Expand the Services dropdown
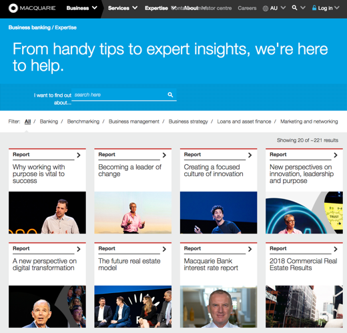 [135, 8]
